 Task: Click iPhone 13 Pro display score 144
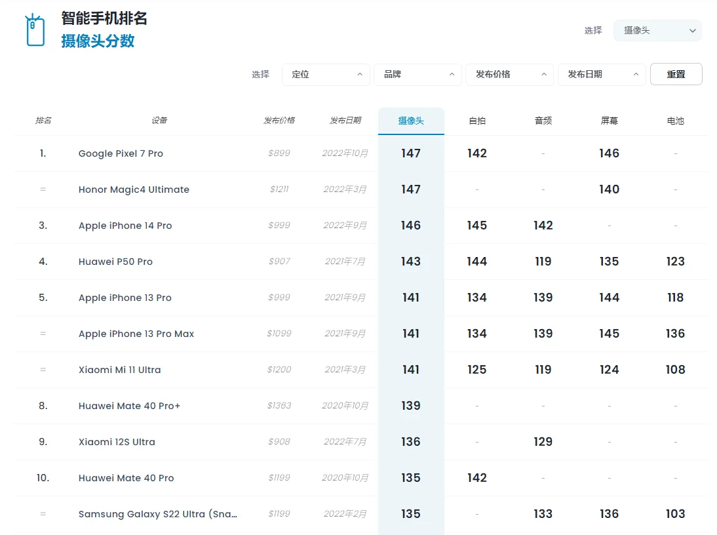[609, 298]
